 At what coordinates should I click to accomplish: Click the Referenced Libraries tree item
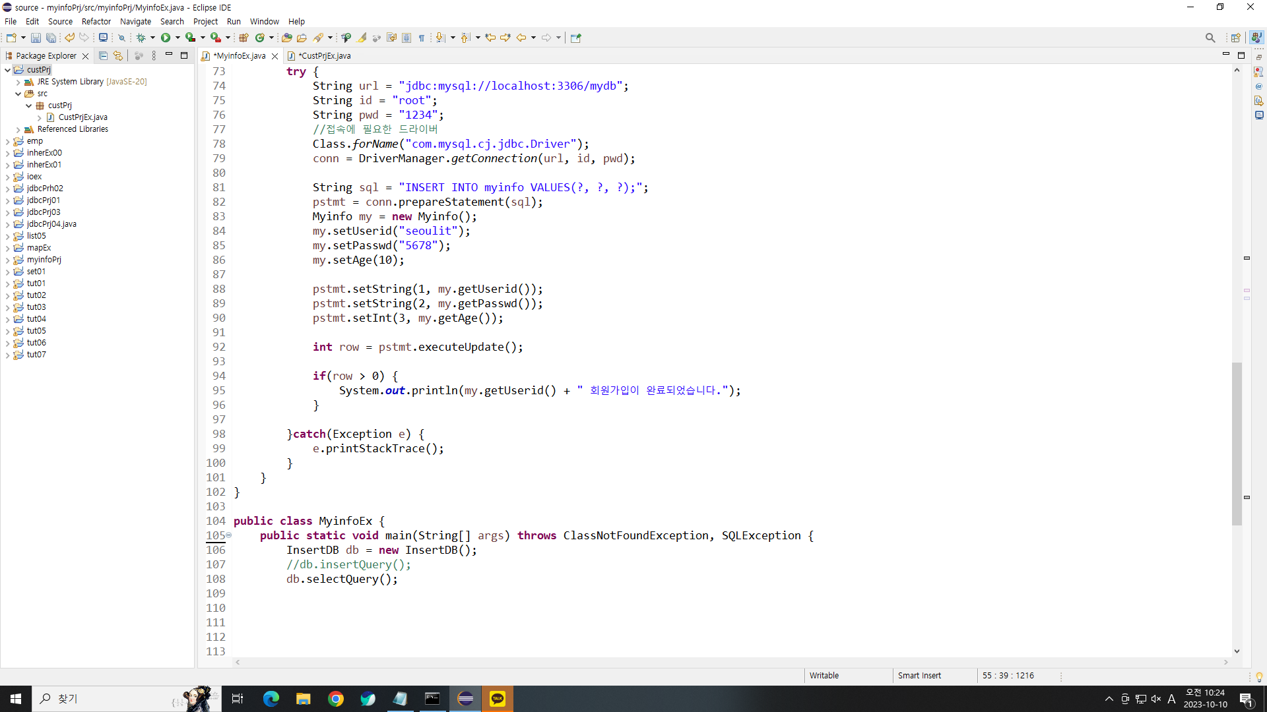click(x=73, y=129)
